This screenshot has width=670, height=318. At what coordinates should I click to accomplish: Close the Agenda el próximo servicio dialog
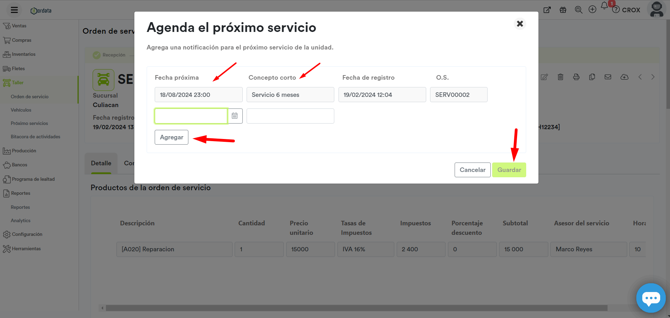520,24
